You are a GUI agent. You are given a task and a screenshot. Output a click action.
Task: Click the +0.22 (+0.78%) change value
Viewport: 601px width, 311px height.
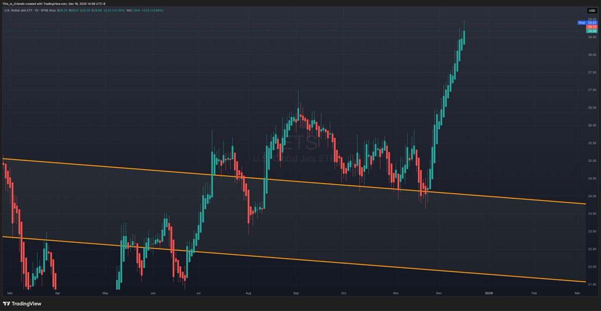click(x=114, y=10)
